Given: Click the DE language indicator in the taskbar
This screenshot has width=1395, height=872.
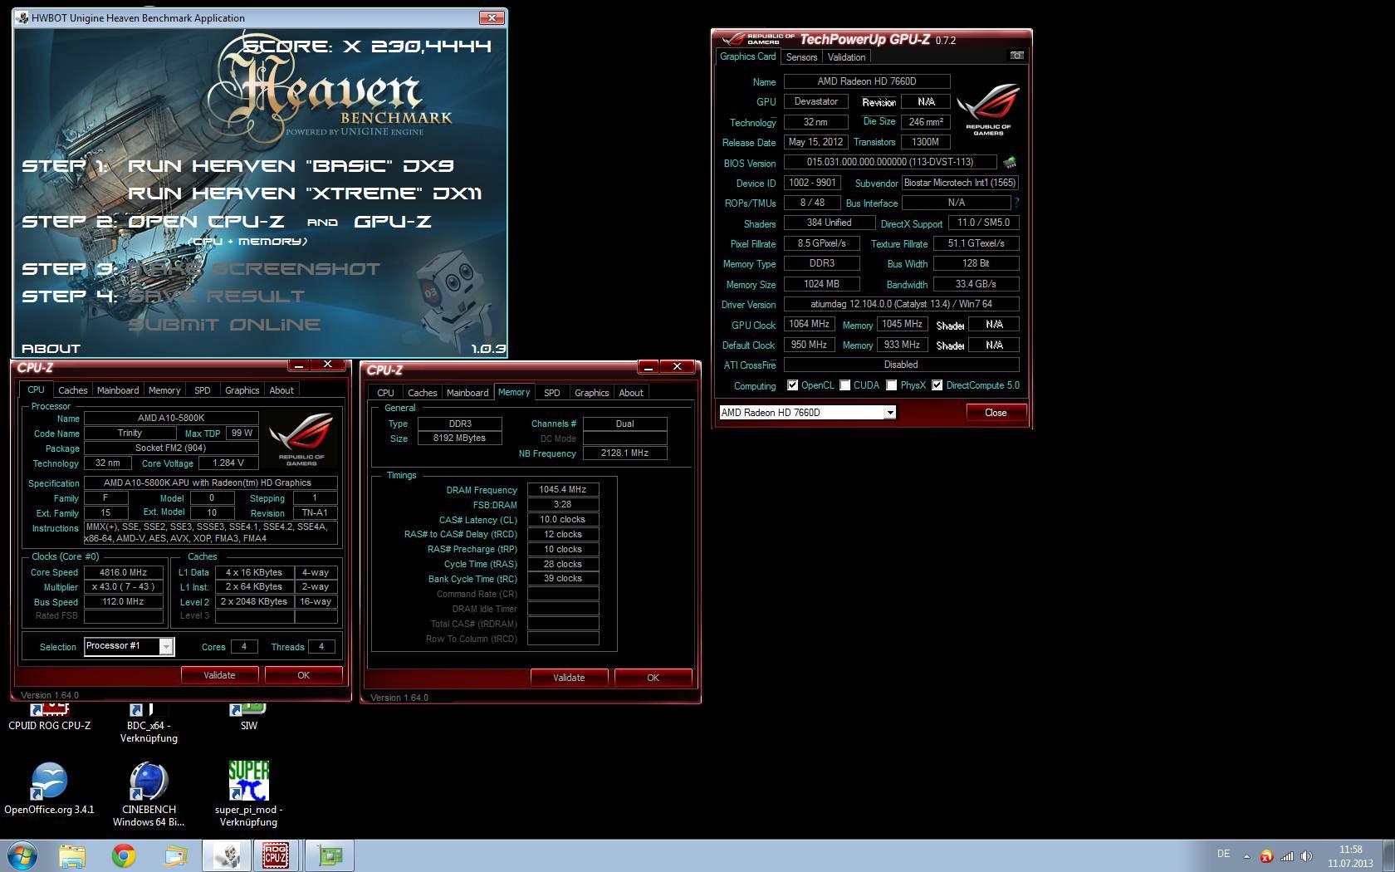Looking at the screenshot, I should (x=1223, y=854).
